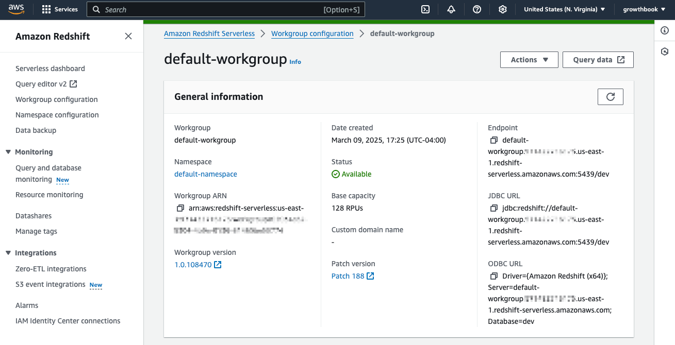
Task: Open Query editor v2 in sidebar
Action: (46, 84)
